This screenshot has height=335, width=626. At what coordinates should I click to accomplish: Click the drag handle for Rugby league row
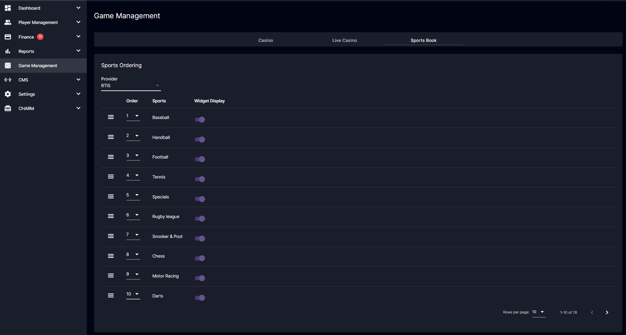(111, 216)
